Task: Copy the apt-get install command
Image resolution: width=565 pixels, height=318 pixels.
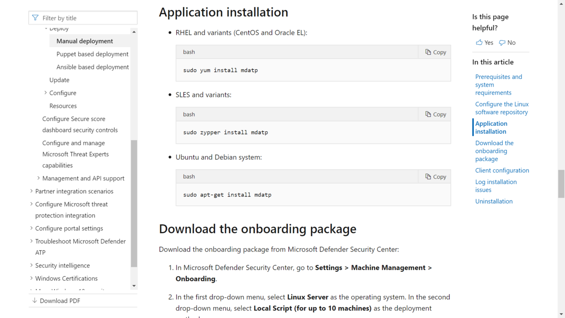Action: [x=435, y=176]
